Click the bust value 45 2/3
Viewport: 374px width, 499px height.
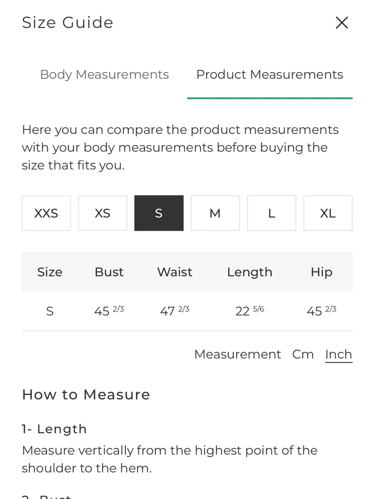[x=109, y=311]
